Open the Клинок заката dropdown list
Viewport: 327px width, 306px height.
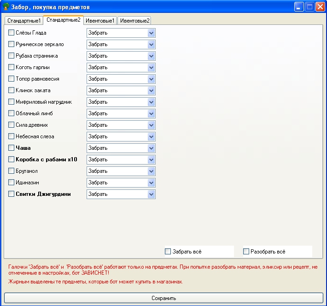[151, 90]
